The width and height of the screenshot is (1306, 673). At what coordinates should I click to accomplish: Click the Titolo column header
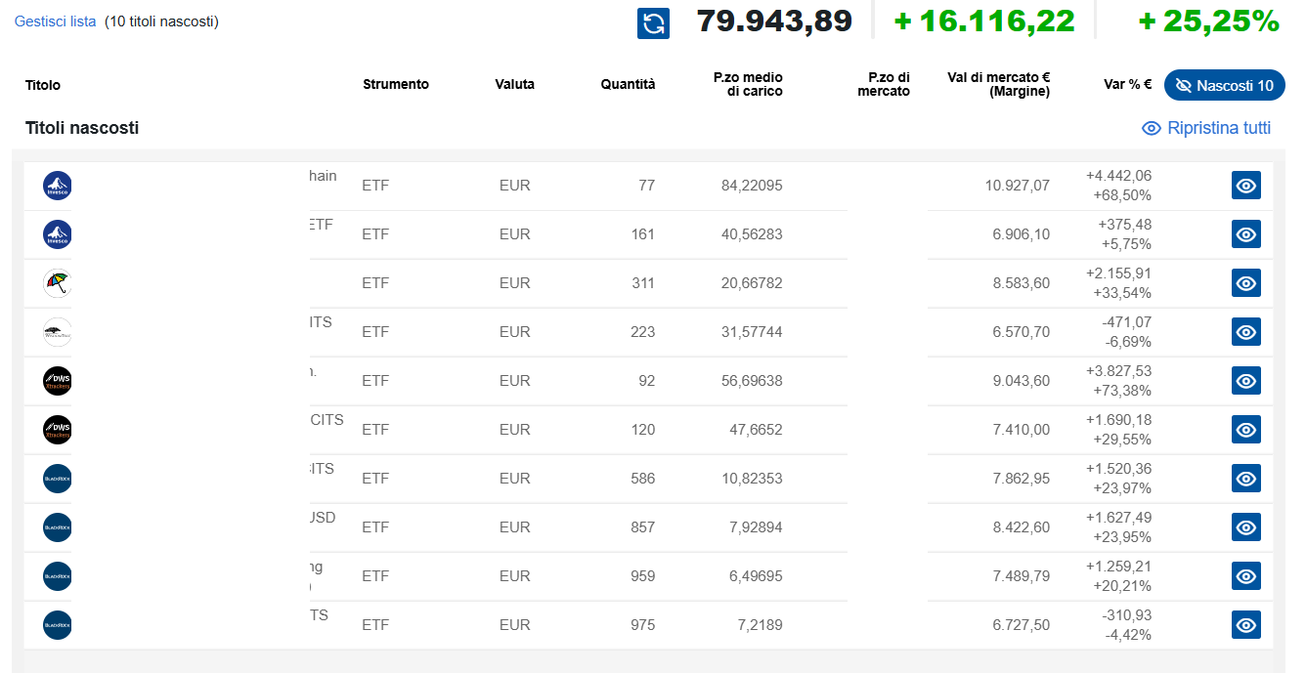coord(43,85)
